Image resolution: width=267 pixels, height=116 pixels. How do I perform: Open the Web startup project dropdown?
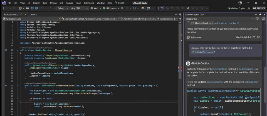(x=95, y=8)
